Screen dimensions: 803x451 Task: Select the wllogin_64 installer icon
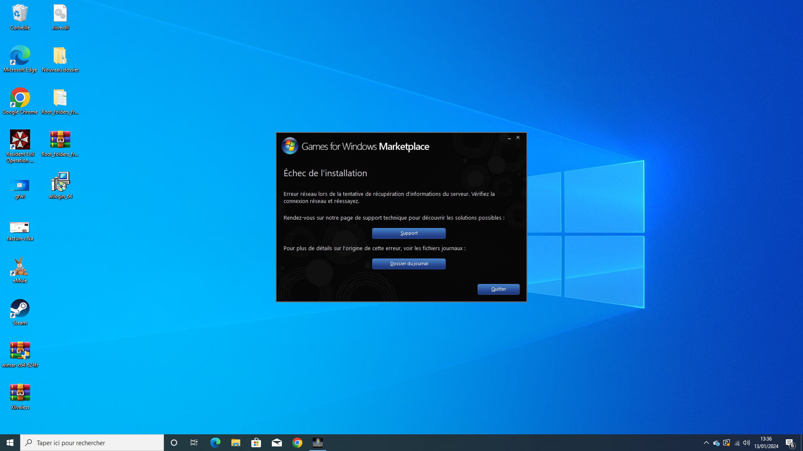click(x=60, y=185)
